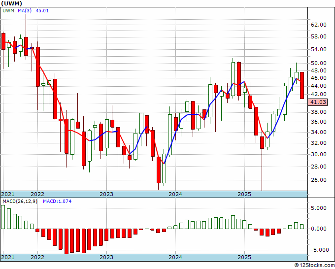Click the 26.00 price axis label
The height and width of the screenshot is (269, 335).
coord(319,180)
